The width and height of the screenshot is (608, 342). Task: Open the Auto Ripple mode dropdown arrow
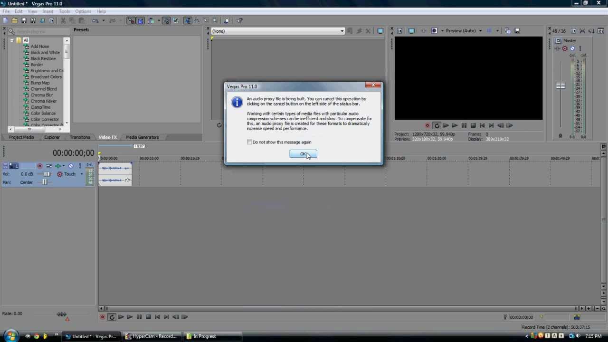click(159, 20)
